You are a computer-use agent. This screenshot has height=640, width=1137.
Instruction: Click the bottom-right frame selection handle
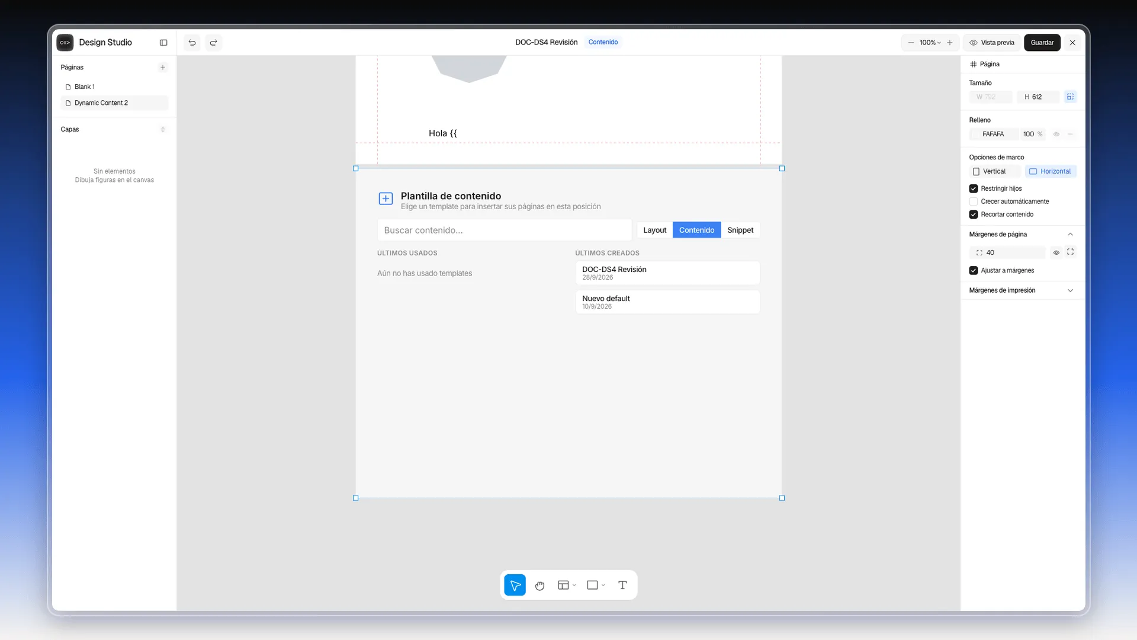click(782, 498)
